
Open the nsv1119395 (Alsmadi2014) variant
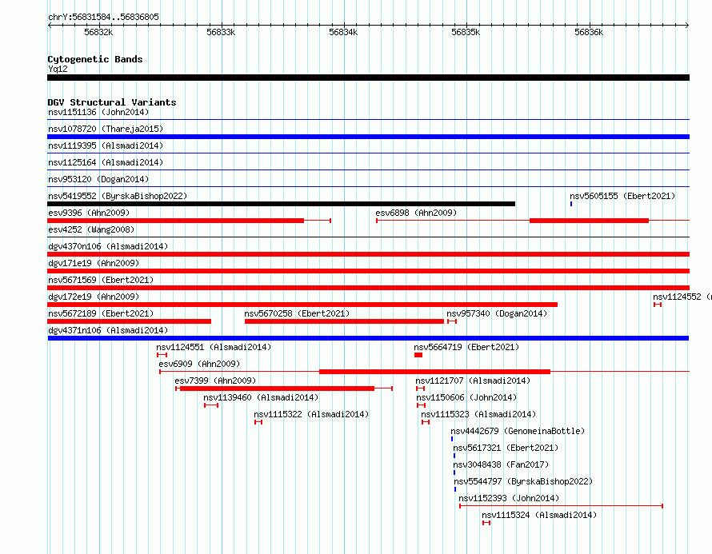click(106, 145)
